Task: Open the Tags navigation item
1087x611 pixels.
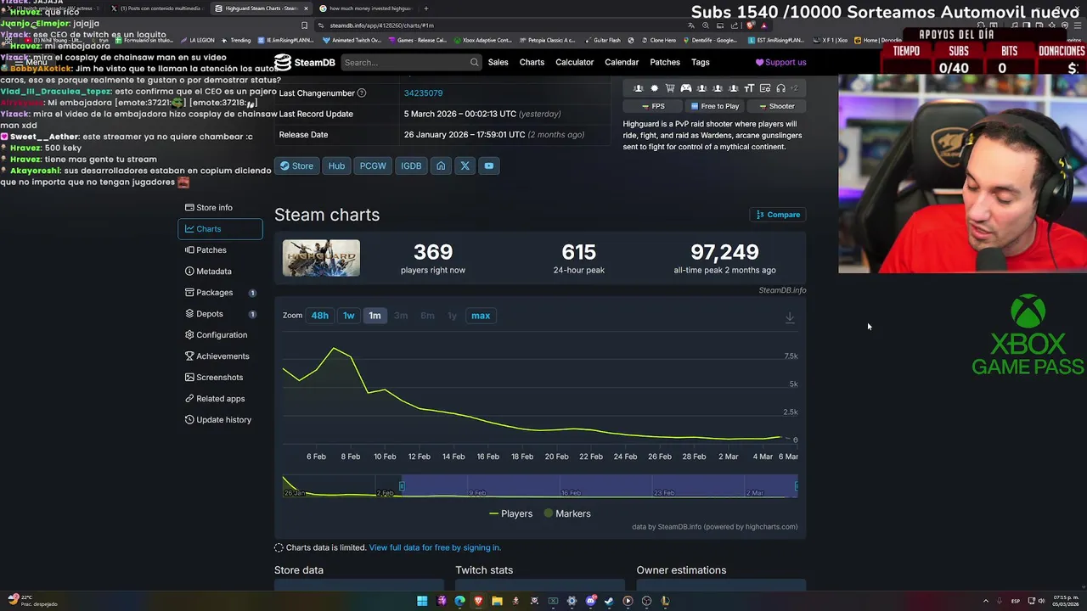Action: point(701,62)
